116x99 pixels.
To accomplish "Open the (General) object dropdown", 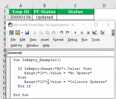I will coord(60,53).
